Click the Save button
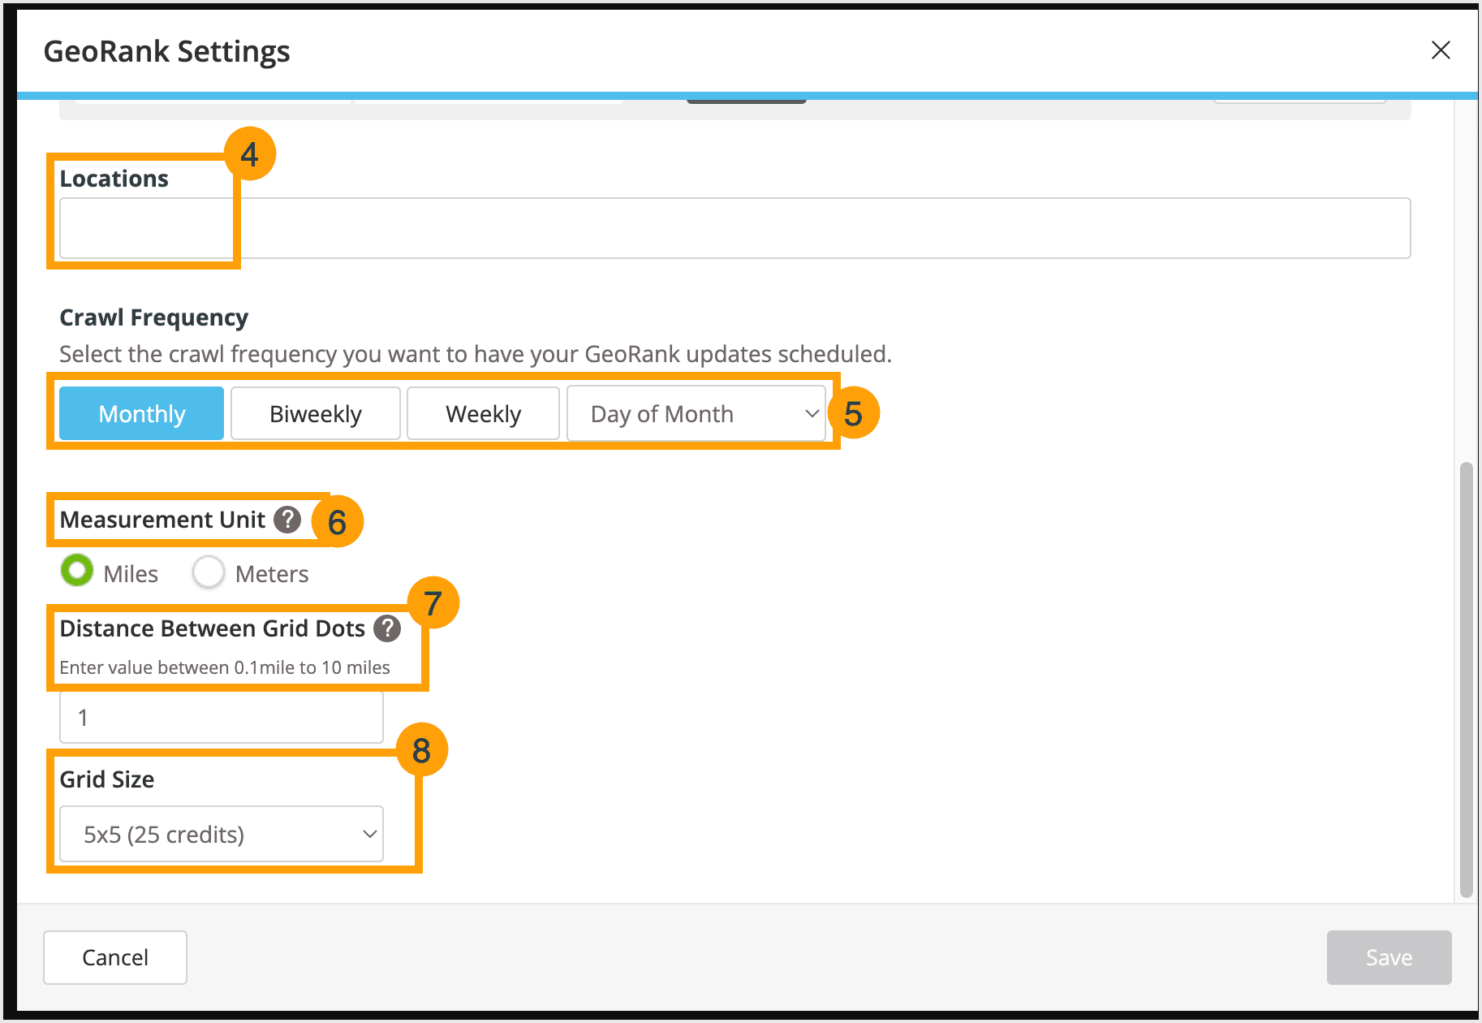Viewport: 1482px width, 1023px height. pyautogui.click(x=1389, y=957)
